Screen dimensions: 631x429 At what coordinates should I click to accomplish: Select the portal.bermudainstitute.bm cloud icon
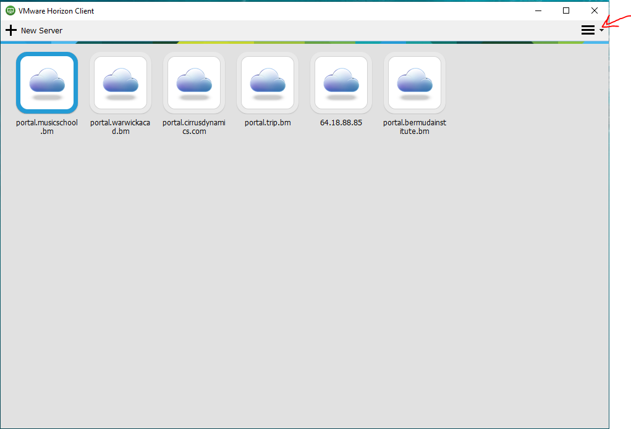click(x=415, y=83)
